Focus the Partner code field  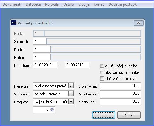42,57
